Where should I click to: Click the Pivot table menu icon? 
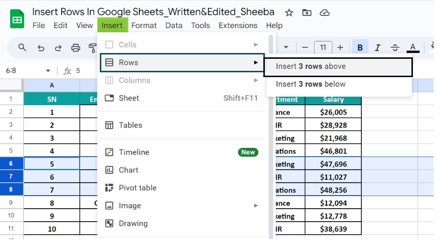coord(109,187)
